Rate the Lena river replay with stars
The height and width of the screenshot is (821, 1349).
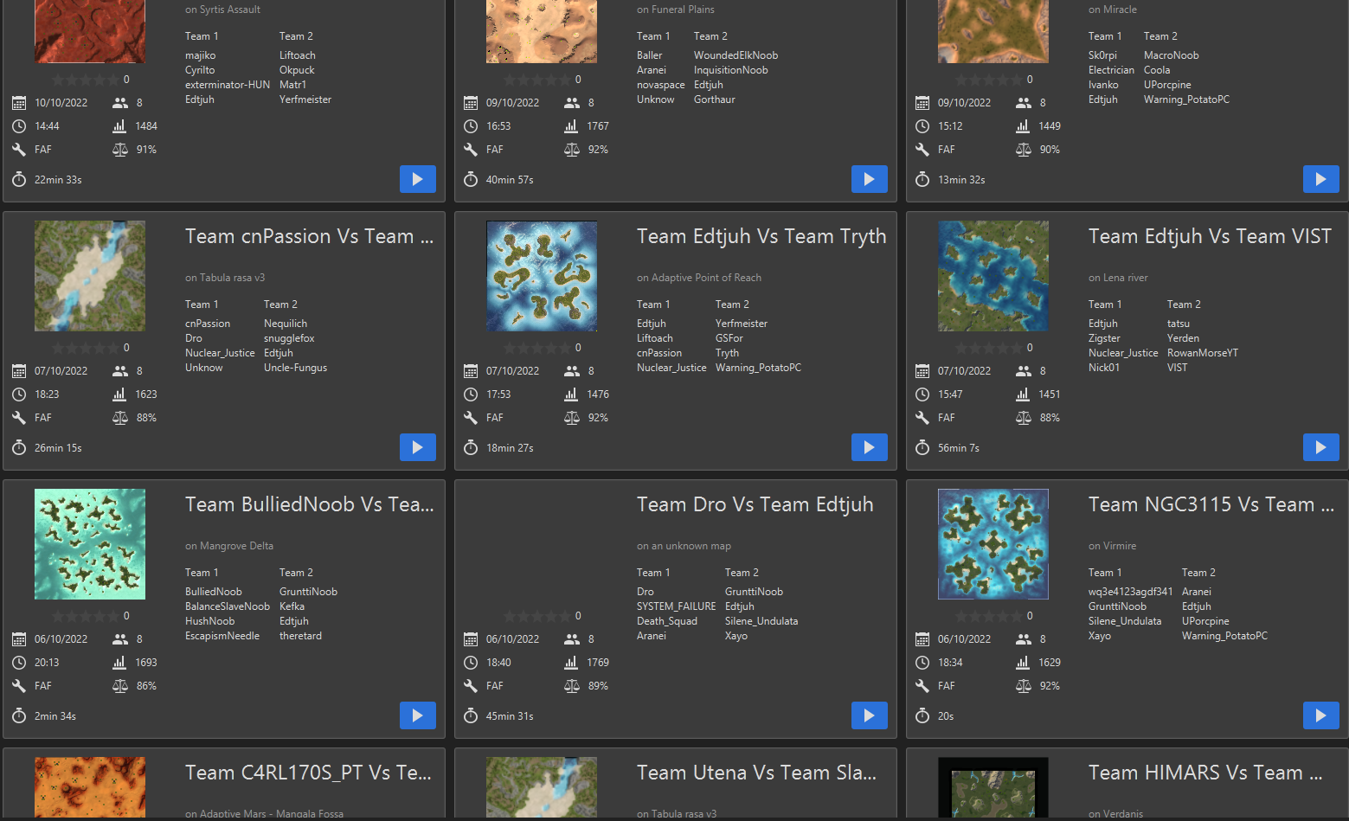coord(988,348)
